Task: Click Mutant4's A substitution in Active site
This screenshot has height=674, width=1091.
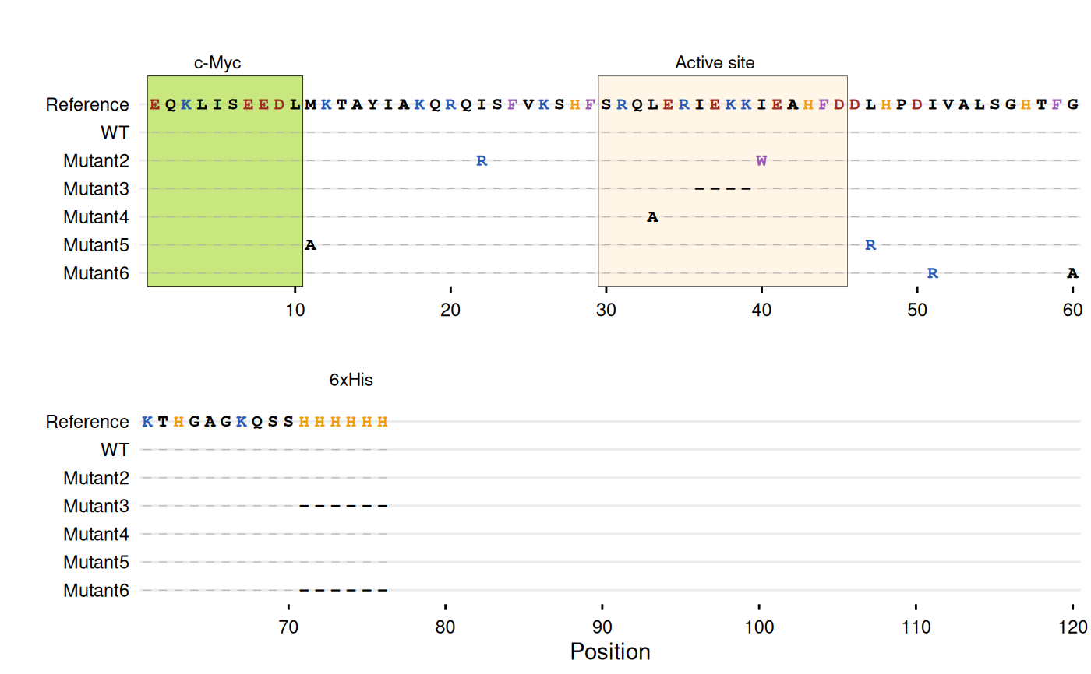Action: pyautogui.click(x=653, y=217)
